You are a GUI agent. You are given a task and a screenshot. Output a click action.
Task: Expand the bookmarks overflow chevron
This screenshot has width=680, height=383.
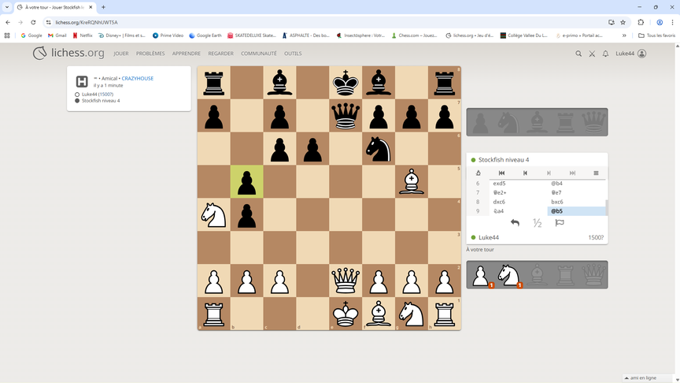click(624, 35)
